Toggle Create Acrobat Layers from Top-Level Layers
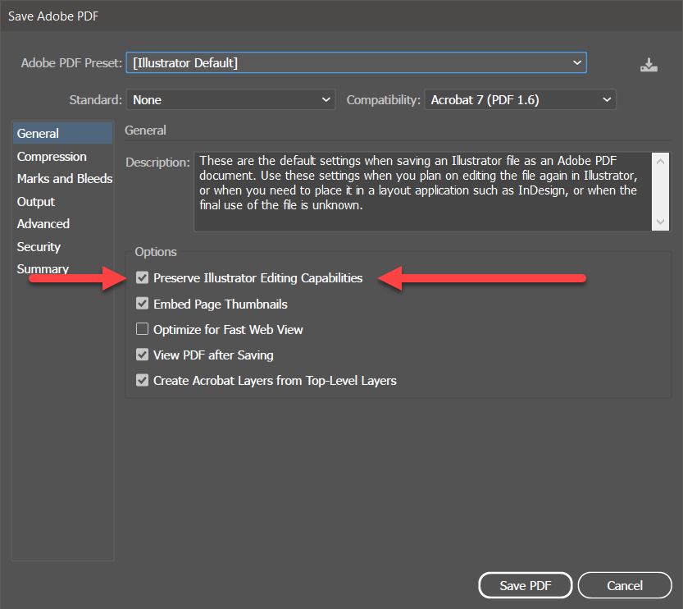The width and height of the screenshot is (683, 609). point(142,380)
